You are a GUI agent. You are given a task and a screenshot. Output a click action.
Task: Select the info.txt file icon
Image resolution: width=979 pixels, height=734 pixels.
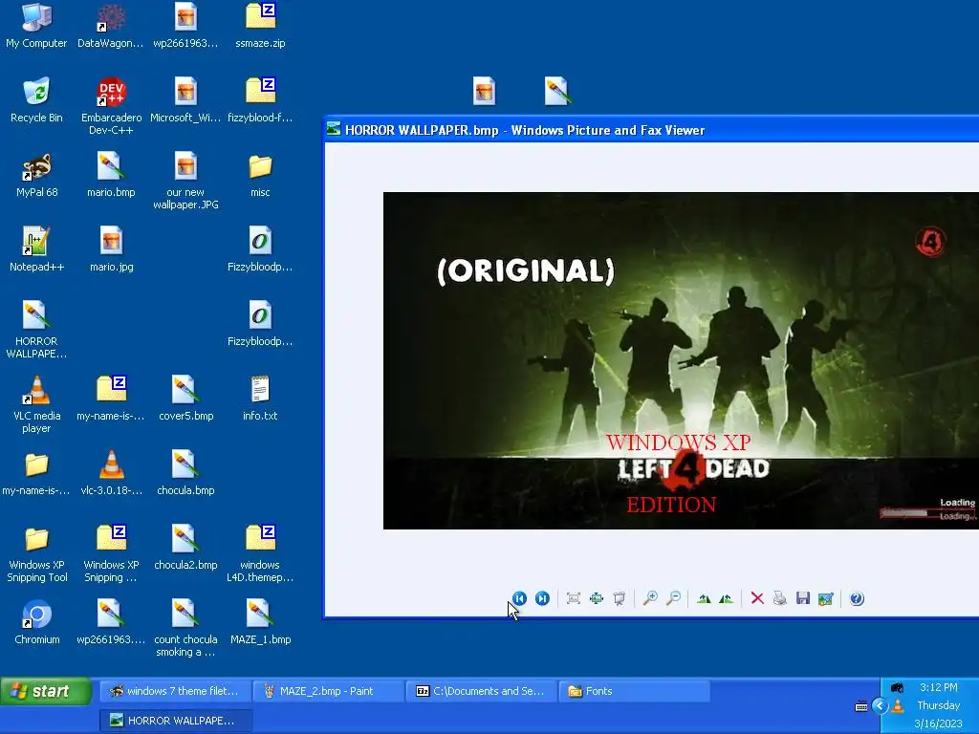(260, 399)
